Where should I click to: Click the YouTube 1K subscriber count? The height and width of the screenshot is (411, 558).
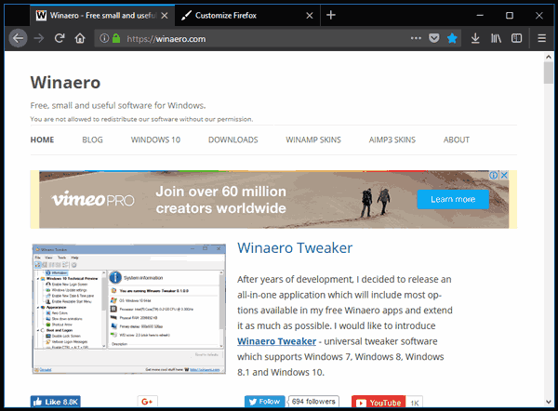[414, 403]
